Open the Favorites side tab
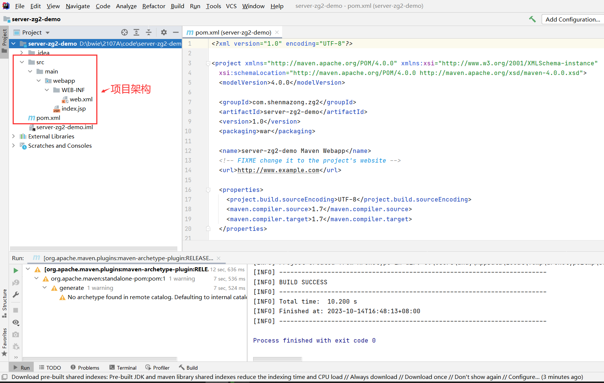Viewport: 604px width, 383px height. click(x=4, y=342)
